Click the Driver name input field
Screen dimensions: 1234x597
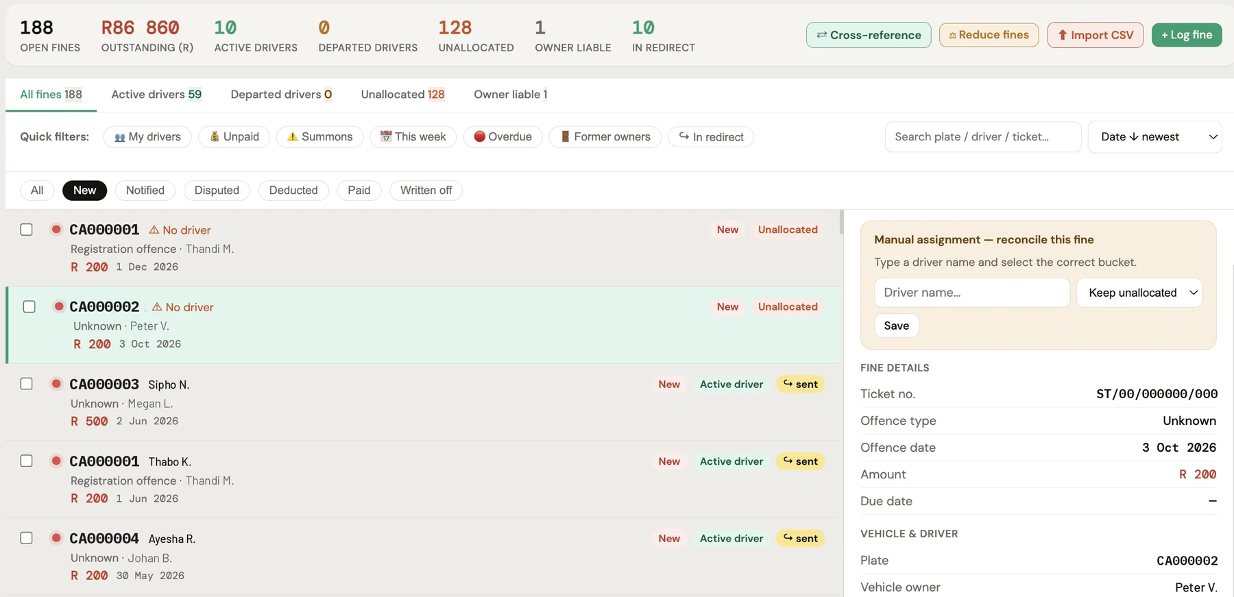tap(972, 293)
